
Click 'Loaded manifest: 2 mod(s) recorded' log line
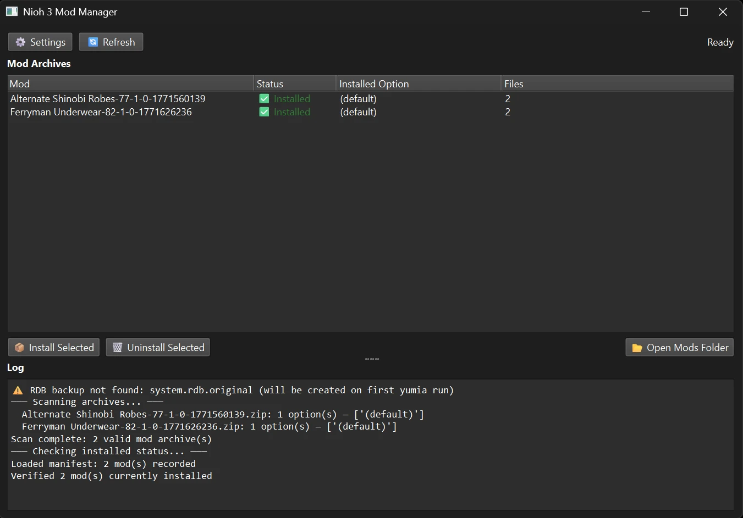click(x=103, y=464)
